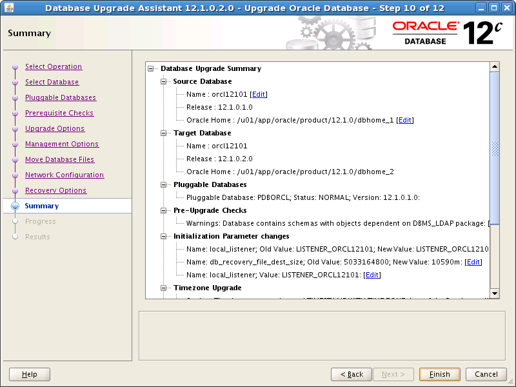Collapse the Target Database node
Viewport: 516px width, 387px height.
click(164, 133)
